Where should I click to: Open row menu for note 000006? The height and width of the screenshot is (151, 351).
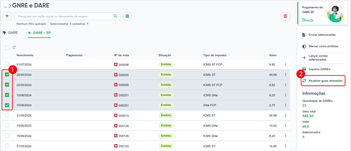tap(285, 65)
